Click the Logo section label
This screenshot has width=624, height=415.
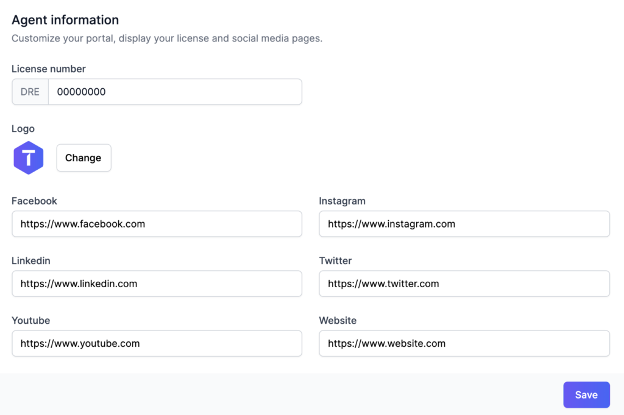pyautogui.click(x=23, y=129)
